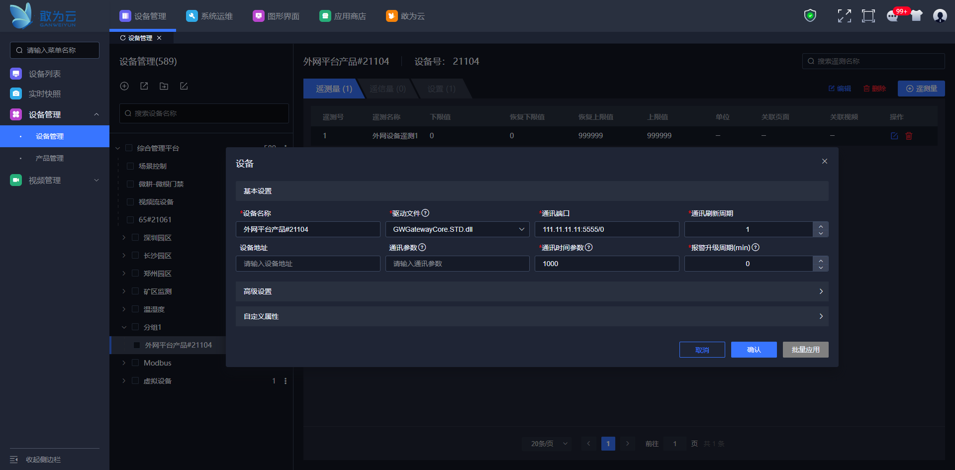Tick the Modbus group checkbox

135,363
